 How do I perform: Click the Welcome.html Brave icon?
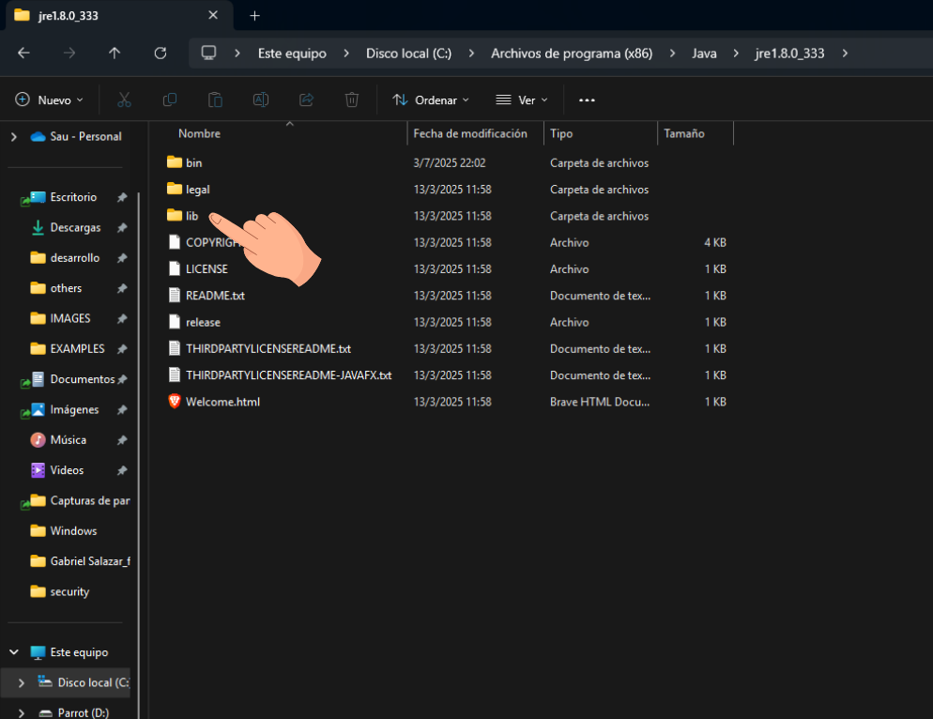(x=175, y=402)
